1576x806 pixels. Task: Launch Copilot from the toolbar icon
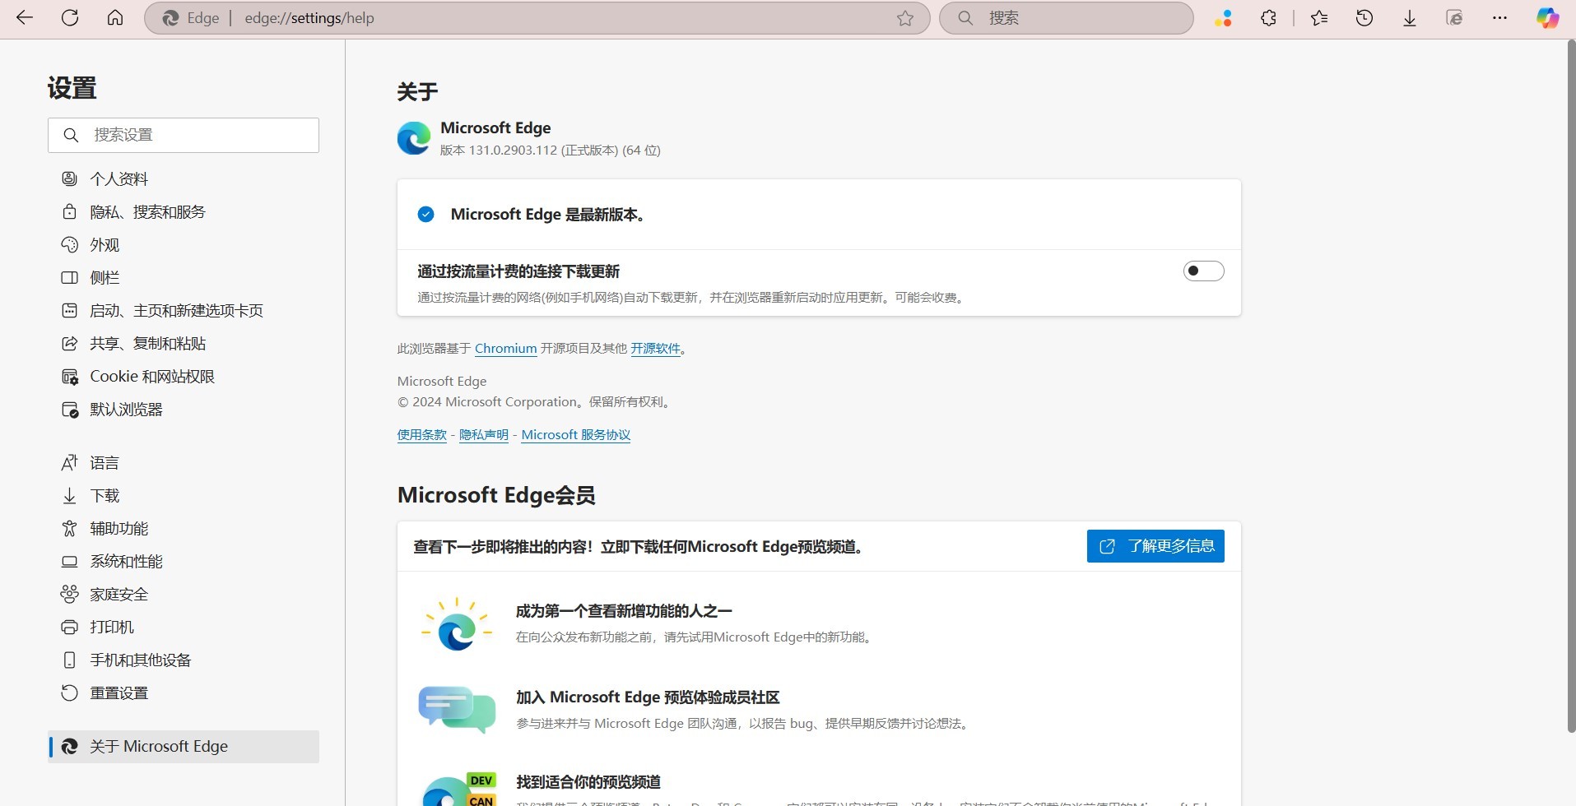[x=1548, y=18]
